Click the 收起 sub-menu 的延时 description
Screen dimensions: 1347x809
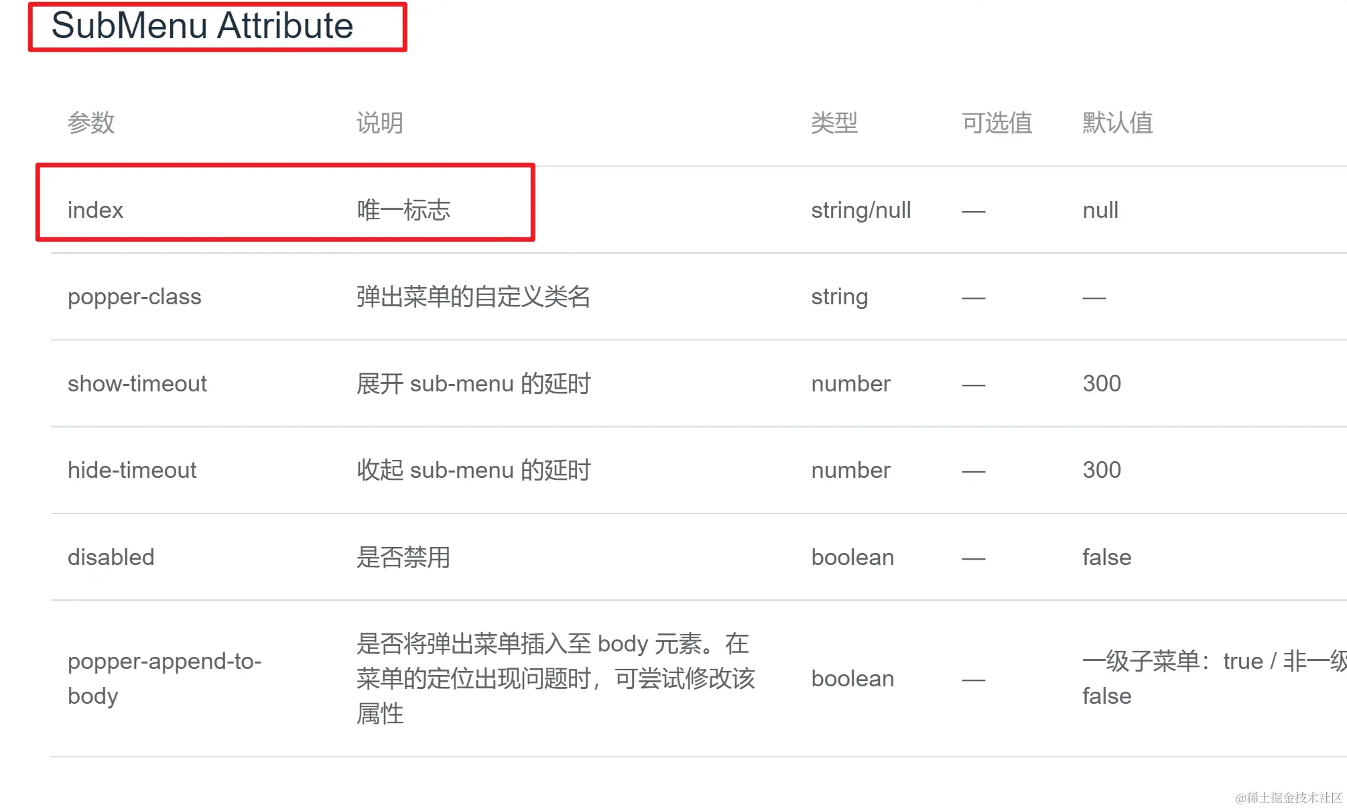click(x=473, y=470)
